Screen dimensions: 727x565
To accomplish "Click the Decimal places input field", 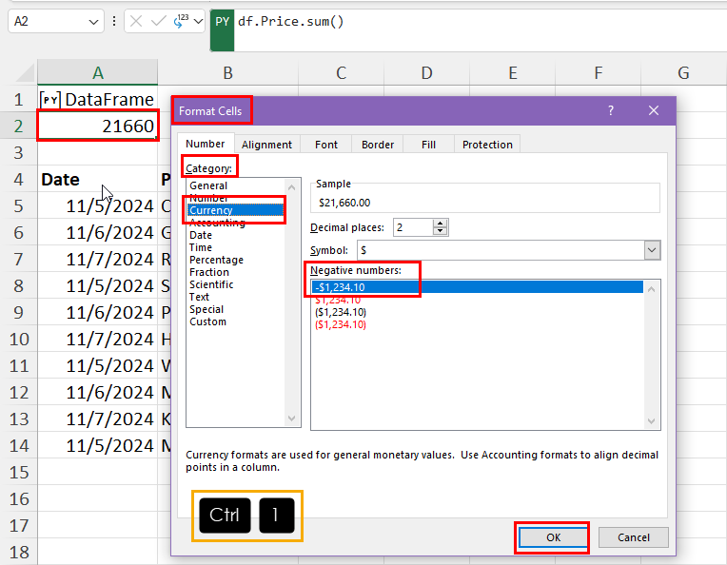I will [413, 227].
